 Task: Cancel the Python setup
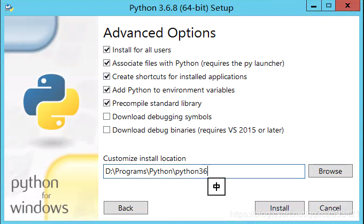(x=330, y=208)
